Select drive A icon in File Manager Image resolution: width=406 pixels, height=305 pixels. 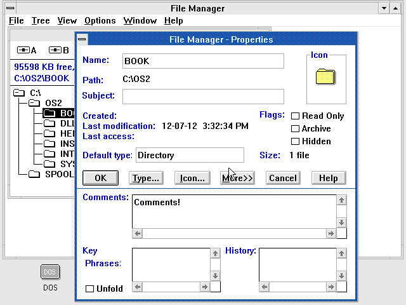point(23,50)
